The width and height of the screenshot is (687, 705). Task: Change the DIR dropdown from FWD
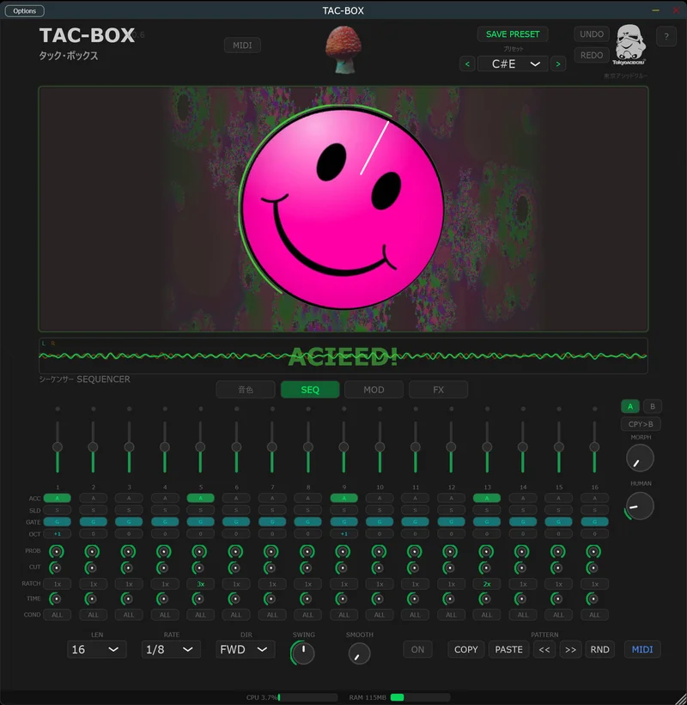[244, 650]
